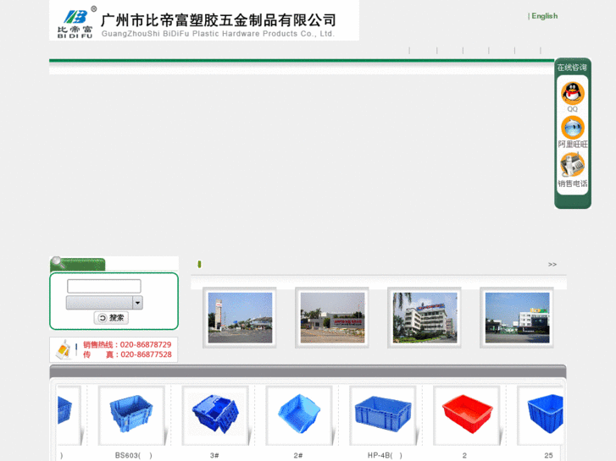Click the 在线咨询 panel header
This screenshot has width=616, height=461.
[x=572, y=68]
